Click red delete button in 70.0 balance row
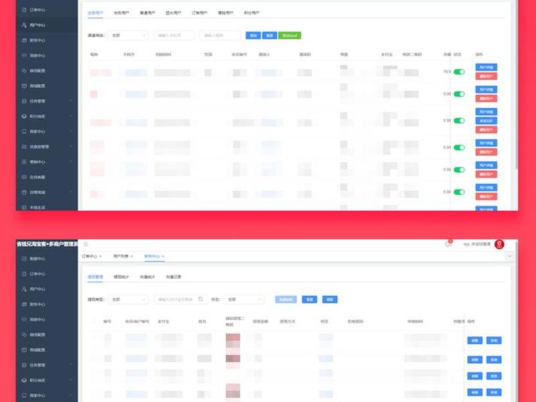 486,76
